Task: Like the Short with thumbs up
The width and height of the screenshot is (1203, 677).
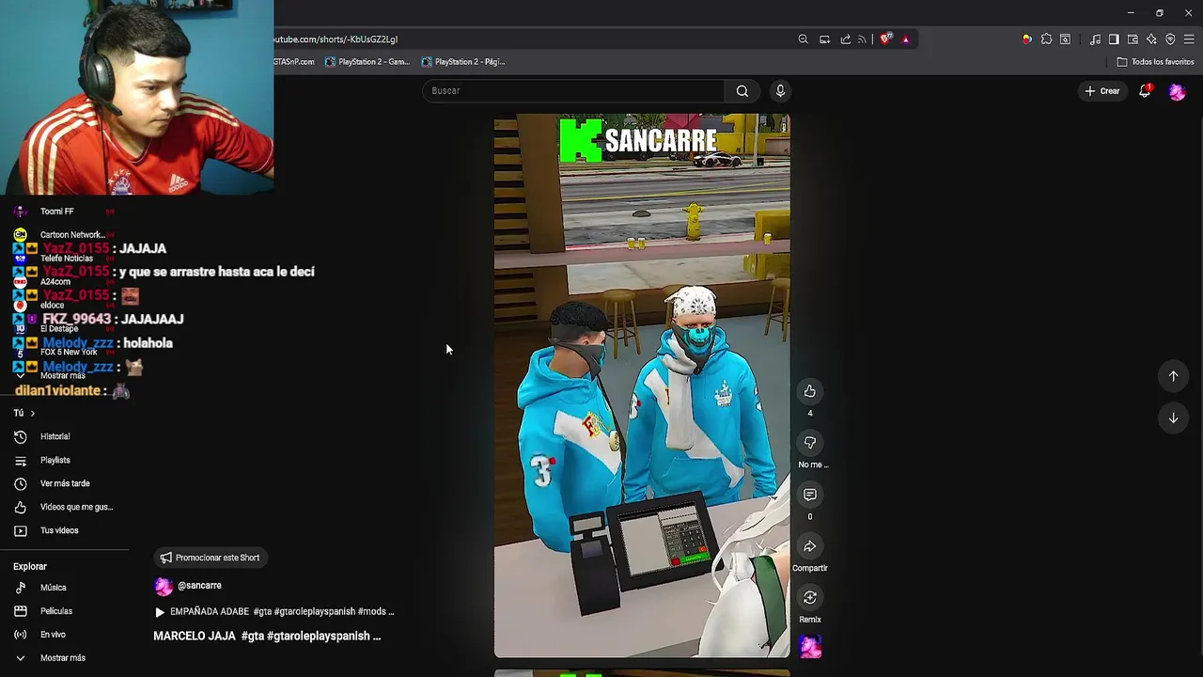Action: pyautogui.click(x=809, y=391)
